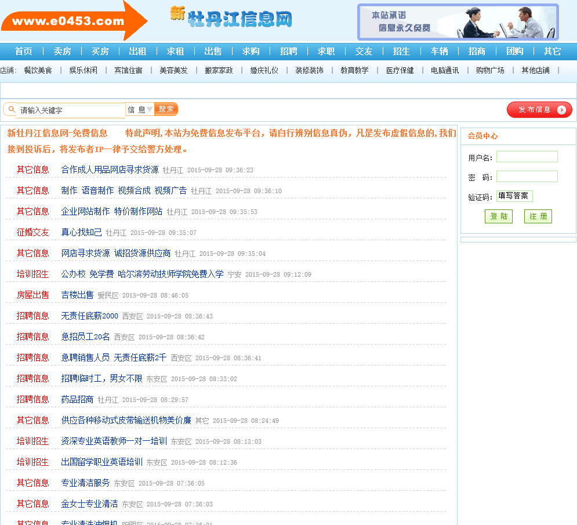Click the 验证码 填写答案 field
This screenshot has height=525, width=577.
point(514,196)
